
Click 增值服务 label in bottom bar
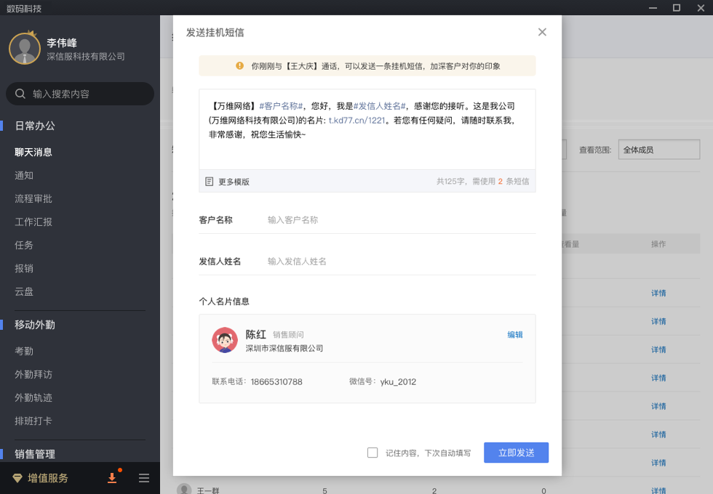point(48,478)
